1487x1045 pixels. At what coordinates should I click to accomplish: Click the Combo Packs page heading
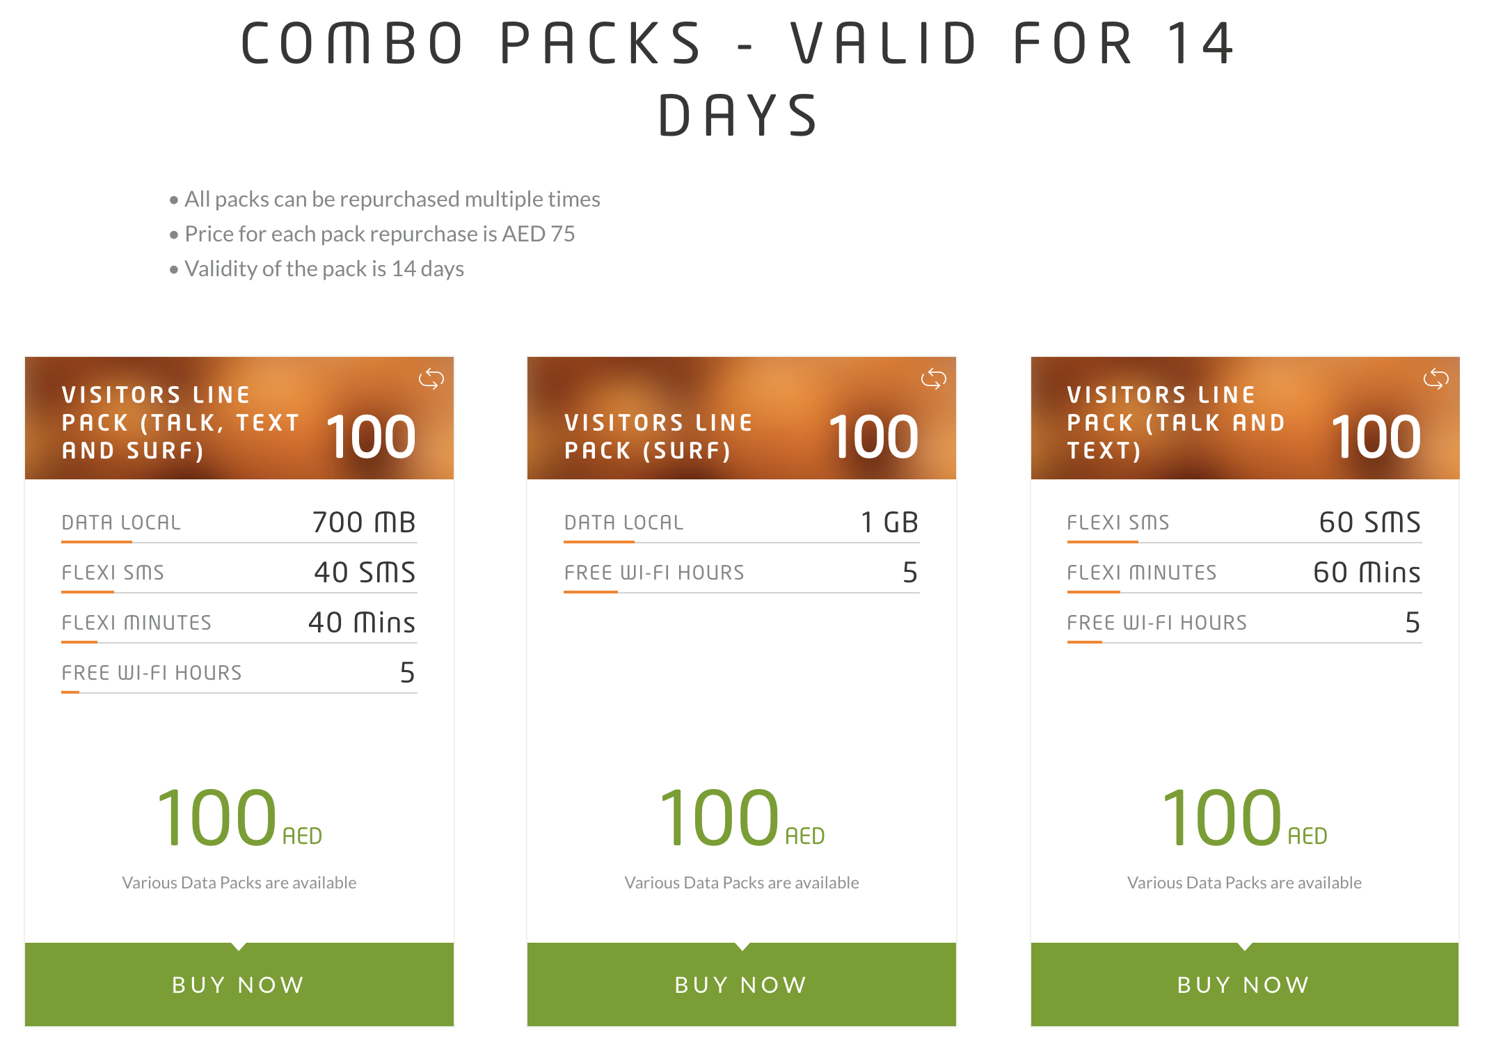pyautogui.click(x=739, y=78)
